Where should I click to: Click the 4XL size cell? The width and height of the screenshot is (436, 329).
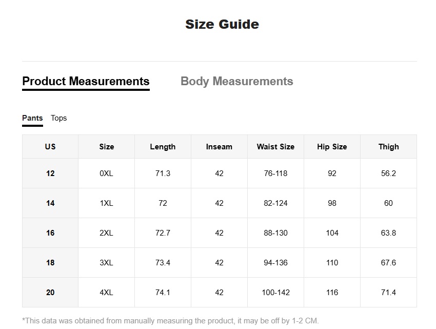pyautogui.click(x=107, y=293)
